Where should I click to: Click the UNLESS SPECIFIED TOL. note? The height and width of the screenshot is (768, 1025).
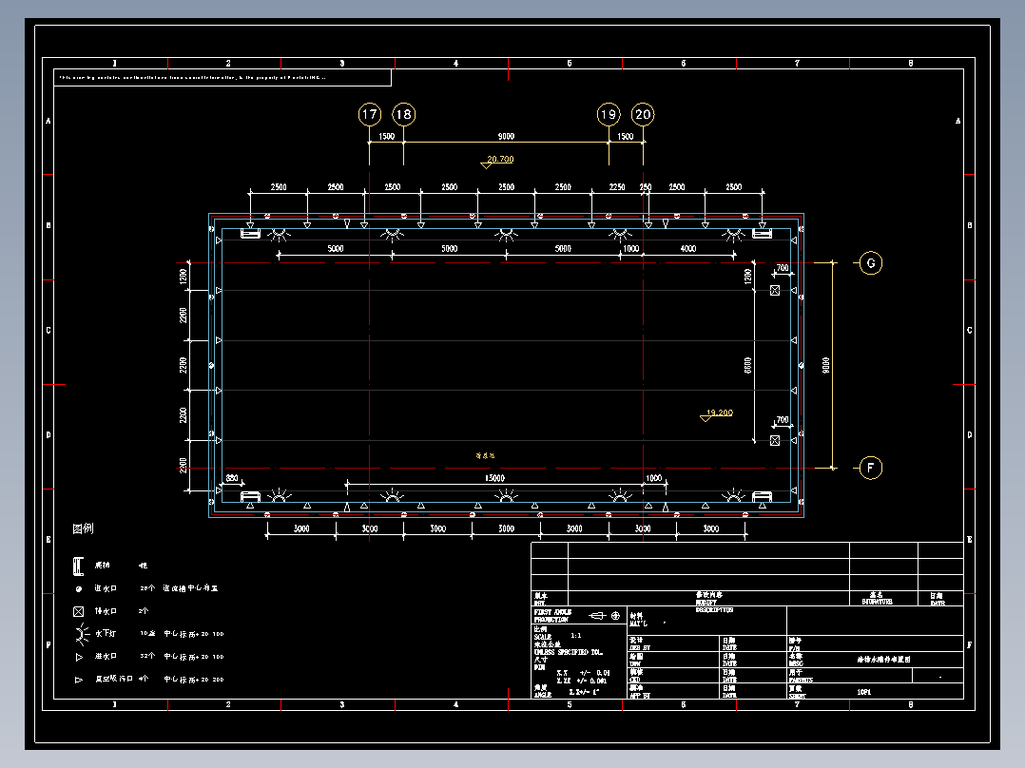[x=568, y=652]
